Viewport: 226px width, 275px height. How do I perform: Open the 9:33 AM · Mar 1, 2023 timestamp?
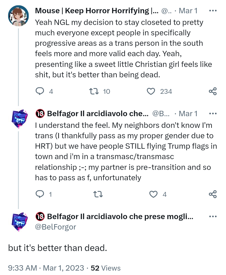(x=46, y=268)
